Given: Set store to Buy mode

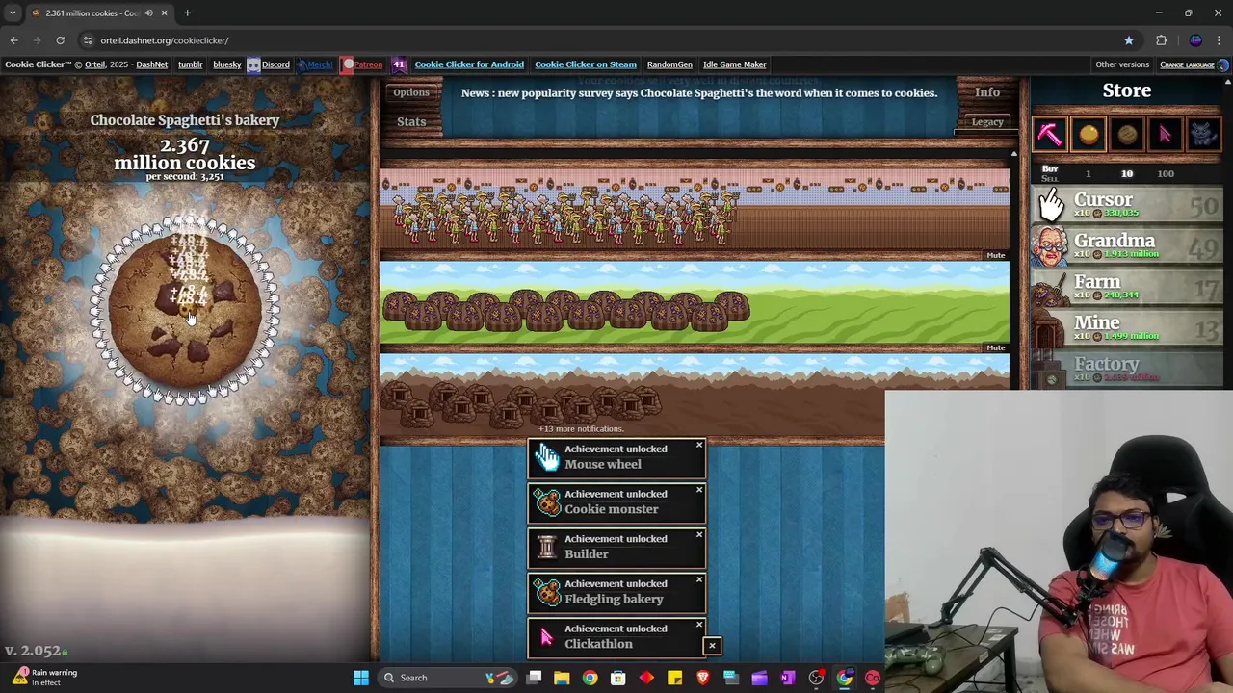Looking at the screenshot, I should click(x=1050, y=168).
